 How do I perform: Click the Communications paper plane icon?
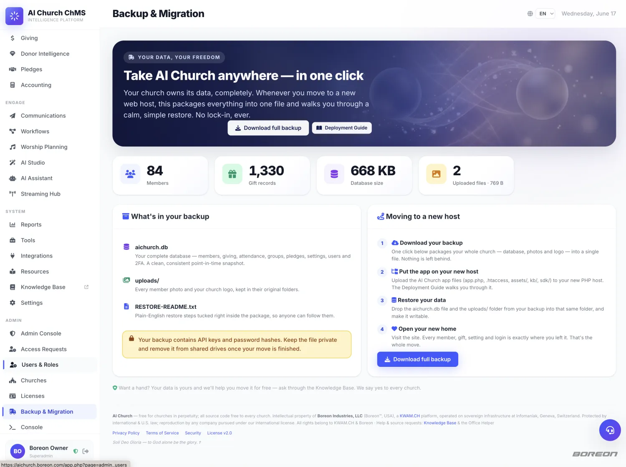13,116
